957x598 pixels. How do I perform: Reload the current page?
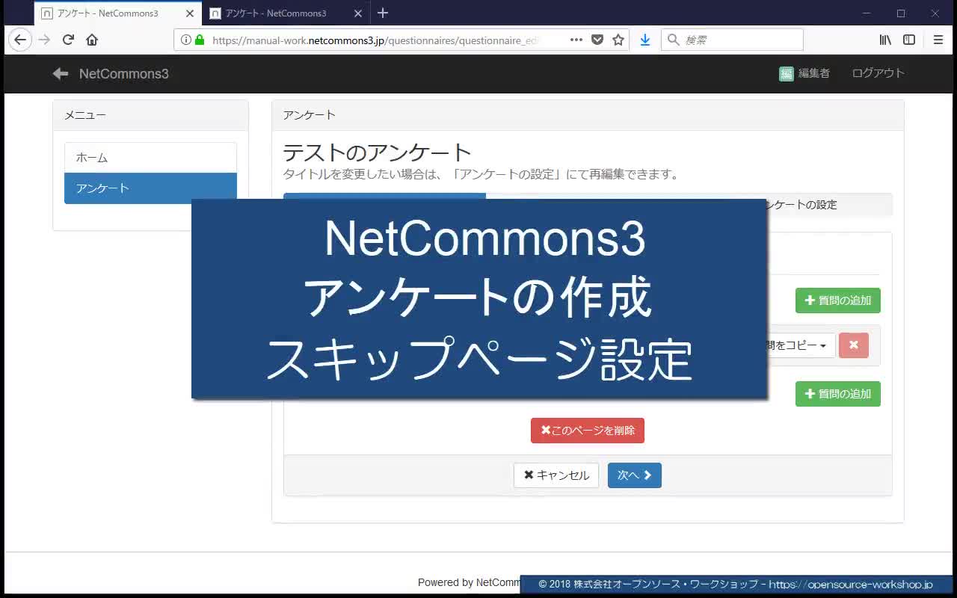(x=68, y=40)
